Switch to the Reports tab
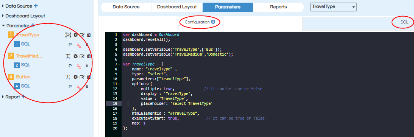 [x=278, y=7]
